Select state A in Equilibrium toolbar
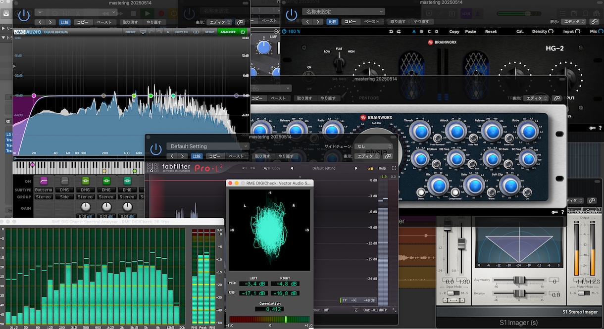The width and height of the screenshot is (604, 329). [x=168, y=32]
